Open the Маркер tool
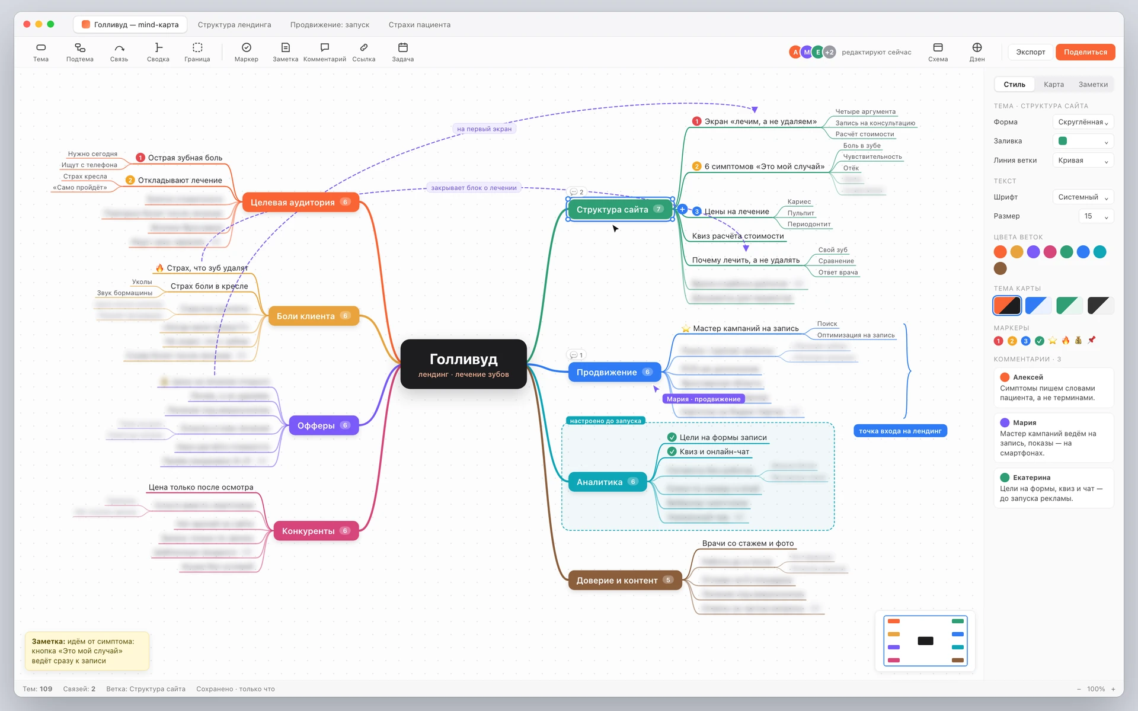The width and height of the screenshot is (1138, 711). (247, 52)
